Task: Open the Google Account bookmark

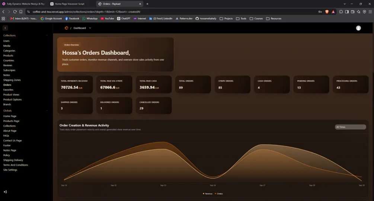Action: click(51, 19)
